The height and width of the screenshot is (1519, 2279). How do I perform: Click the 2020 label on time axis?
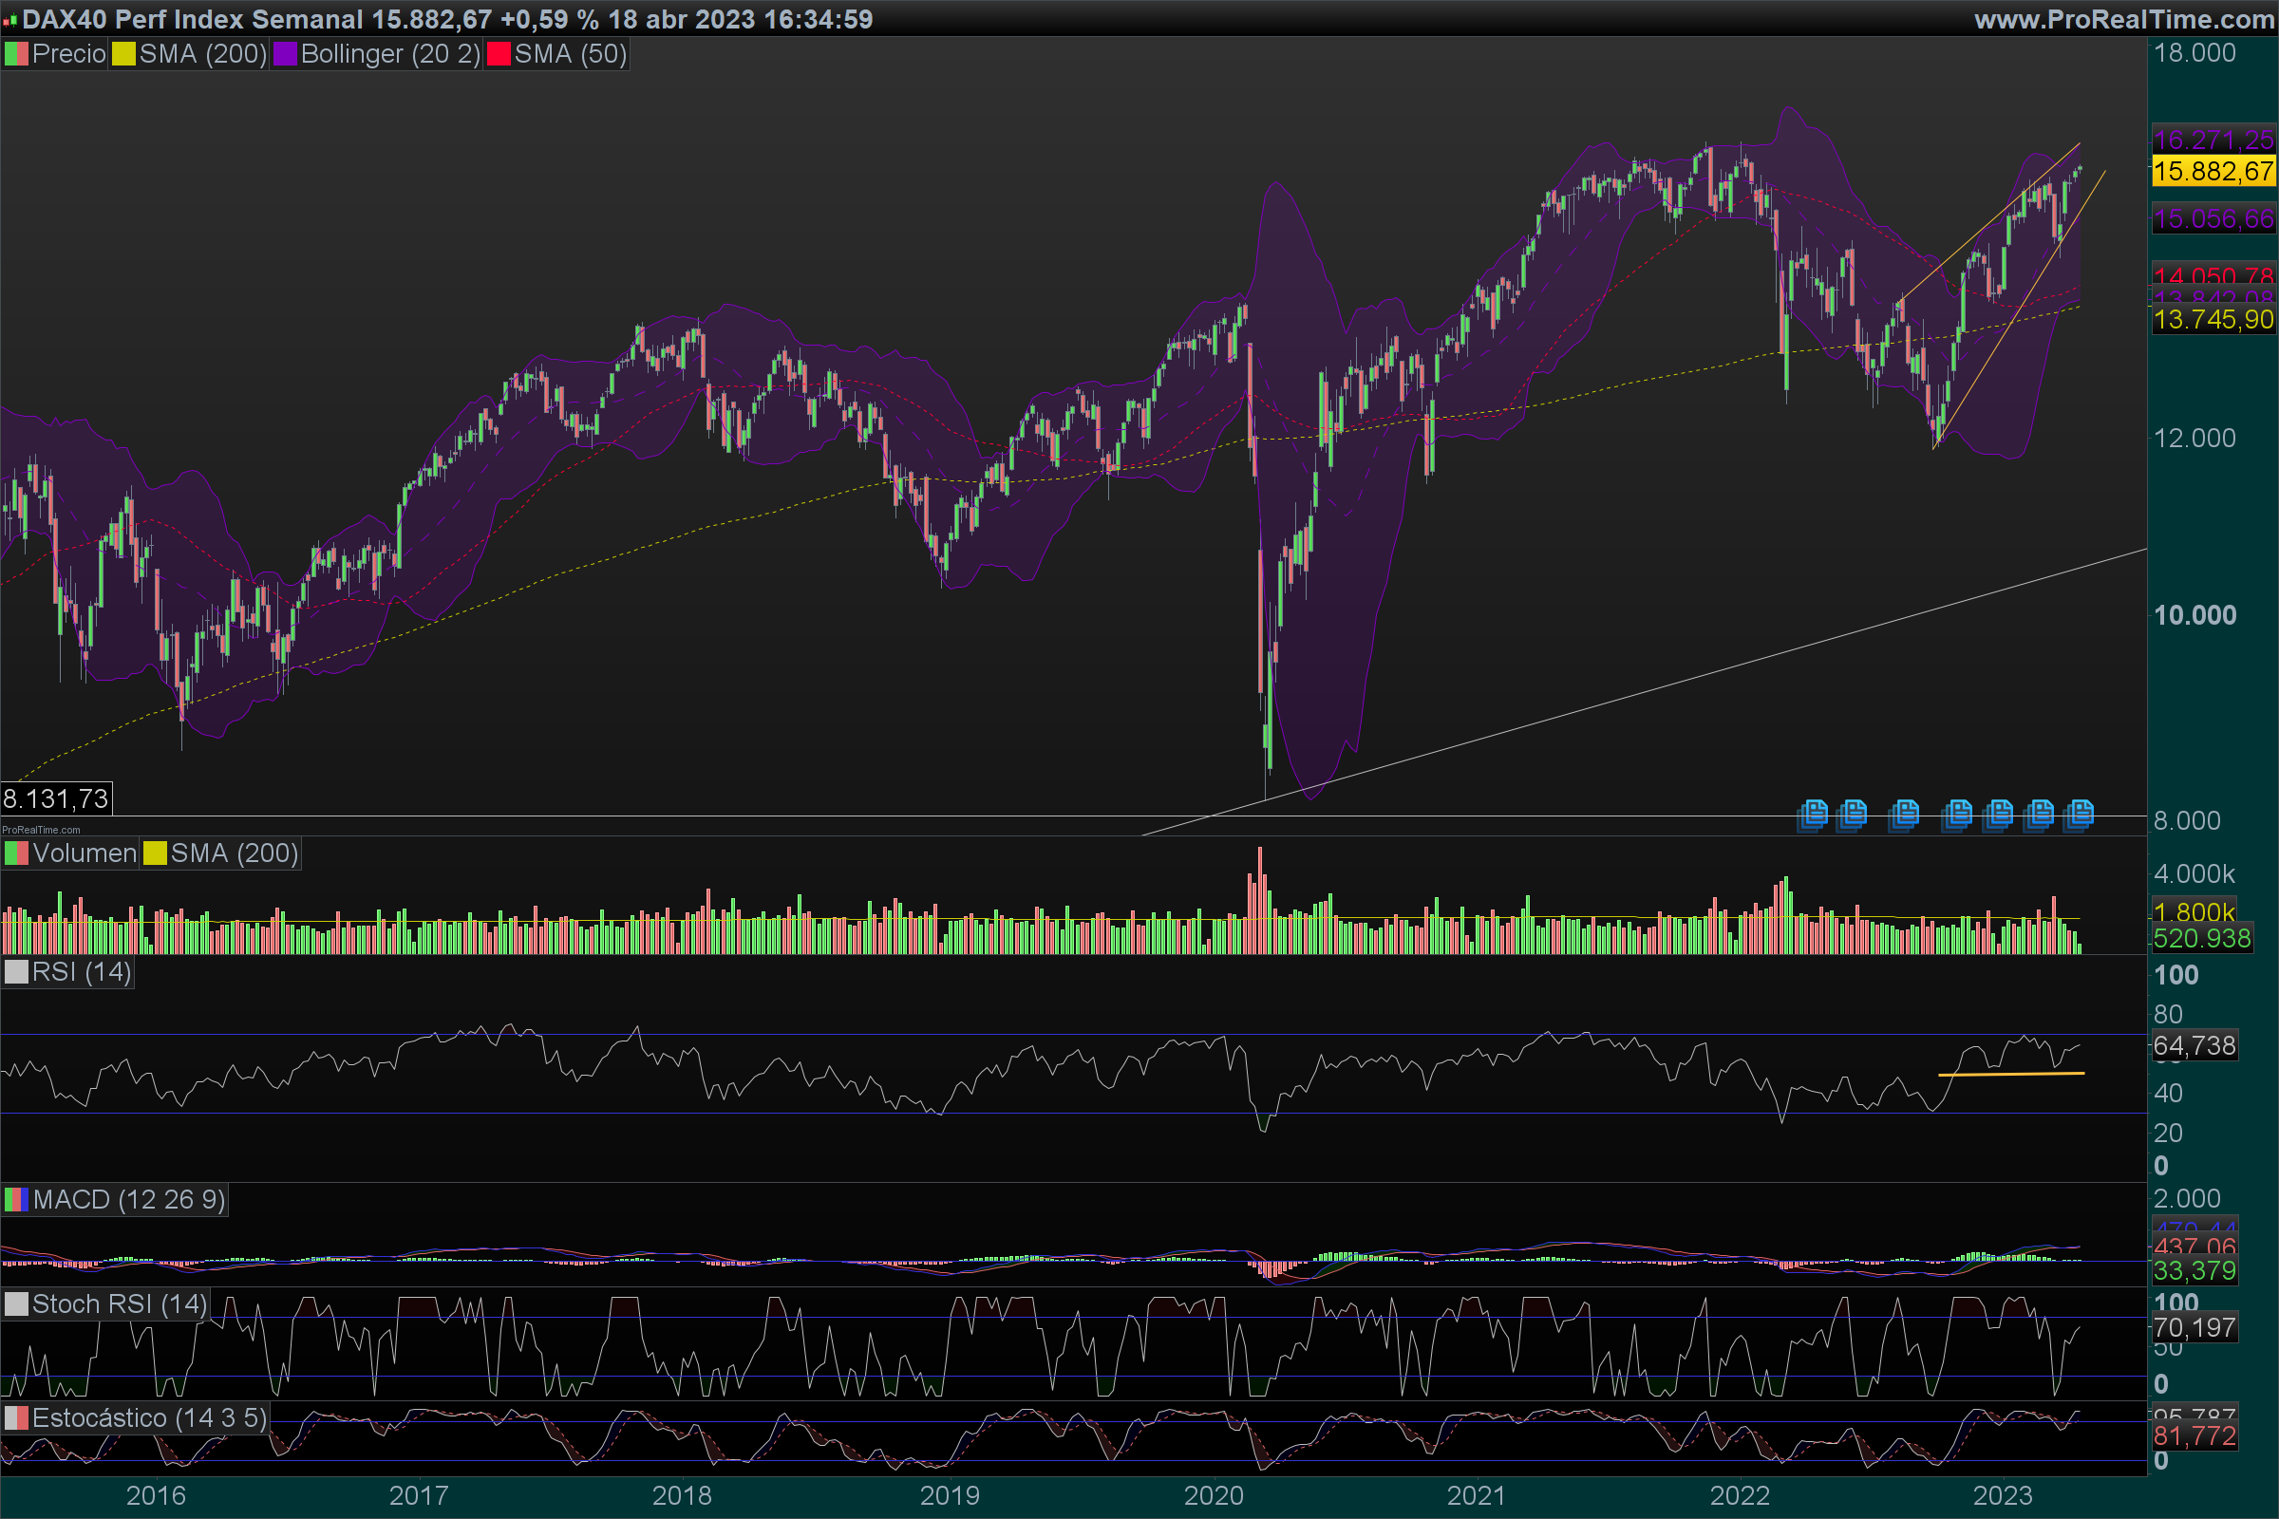1214,1496
